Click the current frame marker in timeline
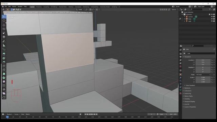 click(x=7, y=117)
